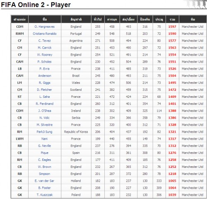Select Nani player link
Viewport: 207px width, 199px height.
(x=44, y=139)
